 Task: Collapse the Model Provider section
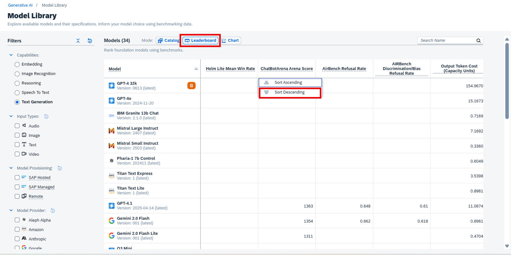tap(11, 210)
